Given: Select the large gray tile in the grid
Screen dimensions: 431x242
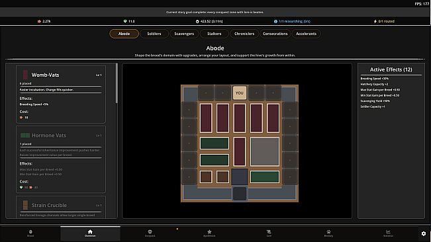Looking at the screenshot, I should tap(265, 151).
